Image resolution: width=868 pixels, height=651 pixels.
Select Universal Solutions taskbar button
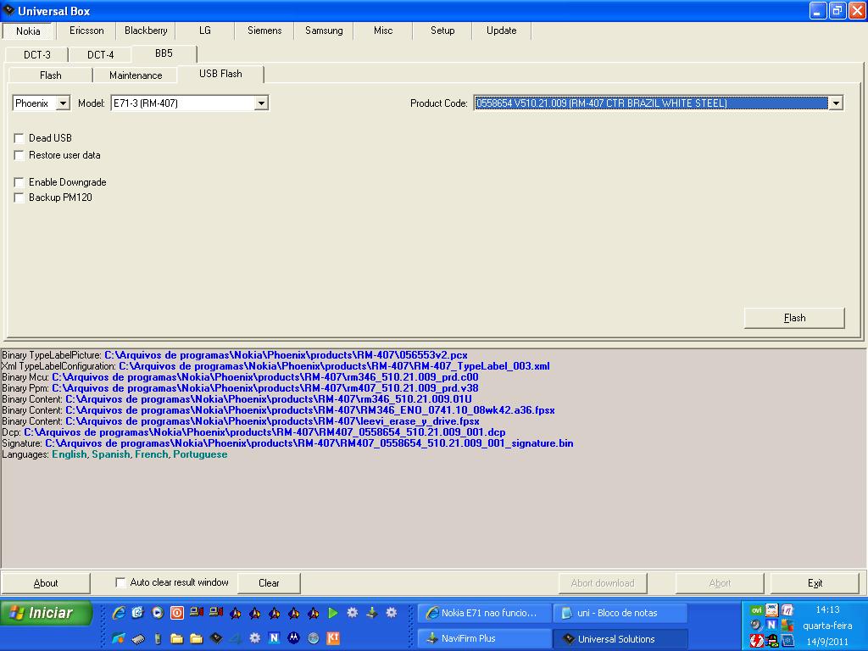(620, 639)
